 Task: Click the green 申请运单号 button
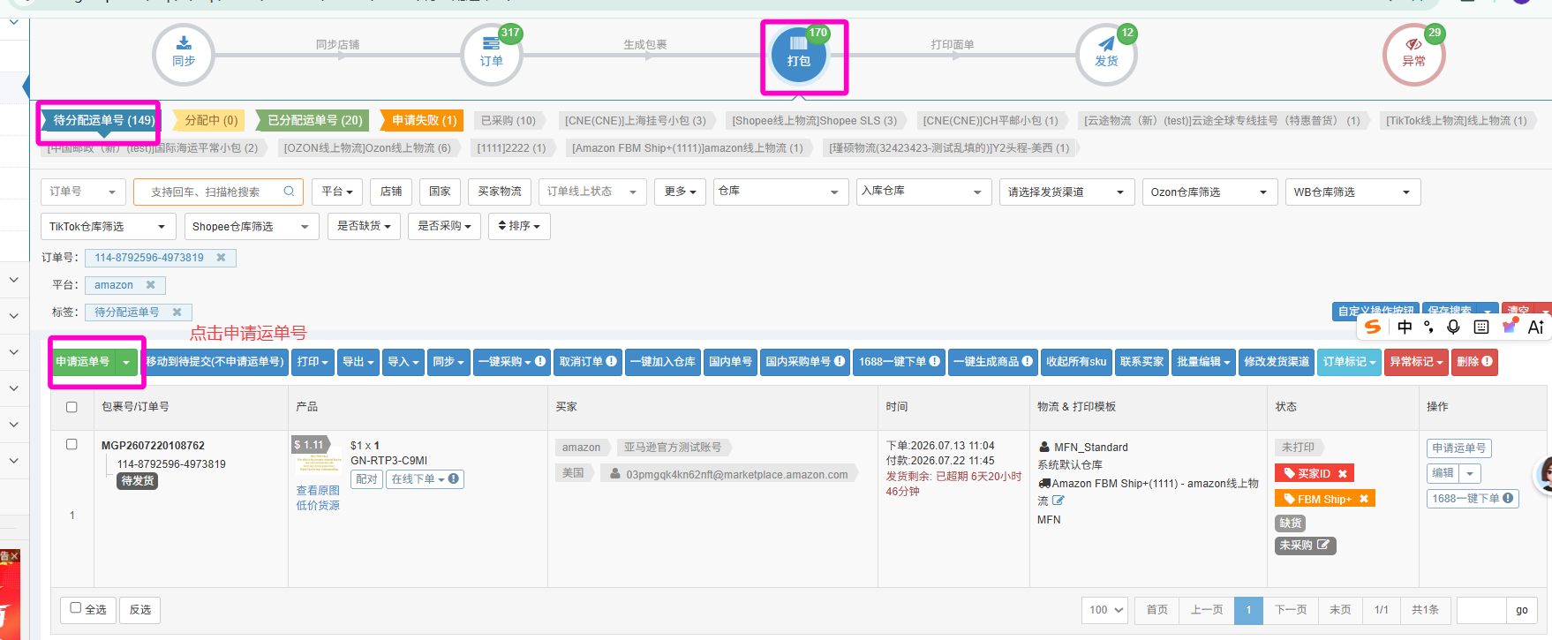click(x=83, y=362)
